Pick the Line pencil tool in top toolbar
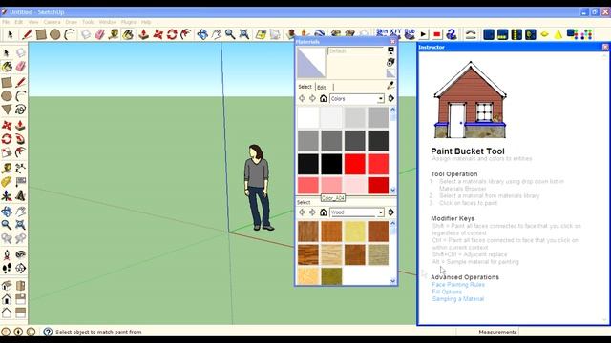This screenshot has width=611, height=343. [x=27, y=34]
